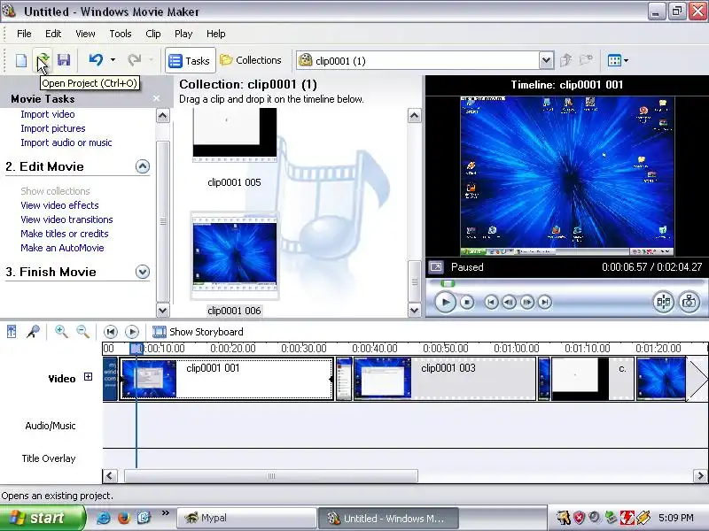The width and height of the screenshot is (709, 531).
Task: Click View video effects link
Action: tap(59, 205)
